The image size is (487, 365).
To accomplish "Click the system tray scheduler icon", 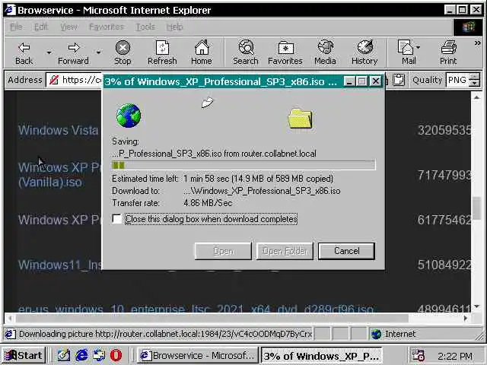I will click(418, 355).
